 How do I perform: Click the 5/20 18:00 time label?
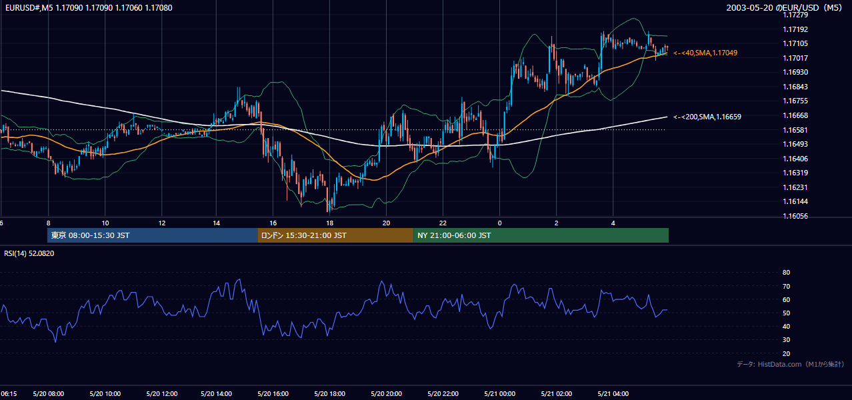click(x=330, y=394)
